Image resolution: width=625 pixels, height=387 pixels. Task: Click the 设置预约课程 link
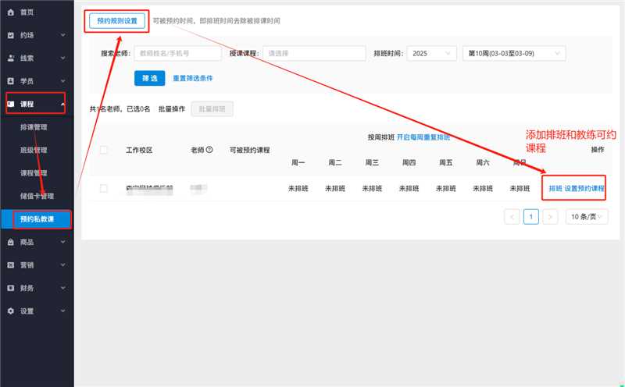[584, 188]
